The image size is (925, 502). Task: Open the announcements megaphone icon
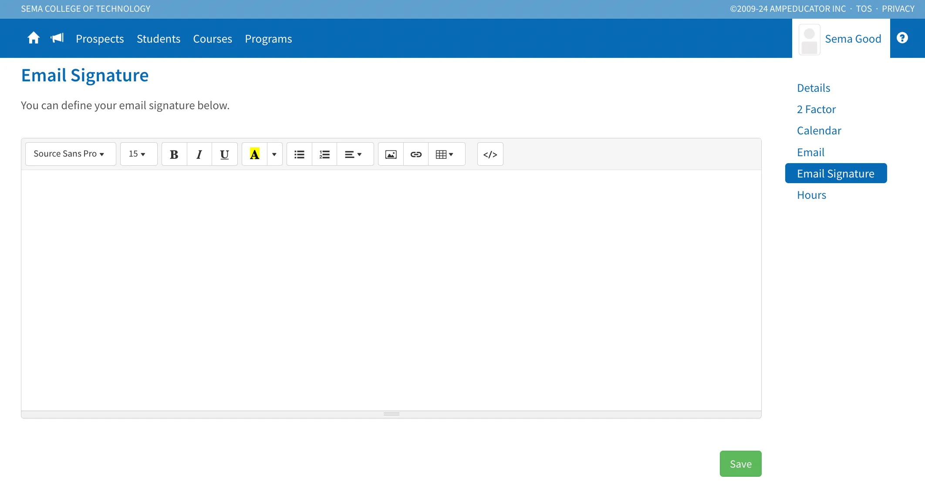click(x=57, y=38)
